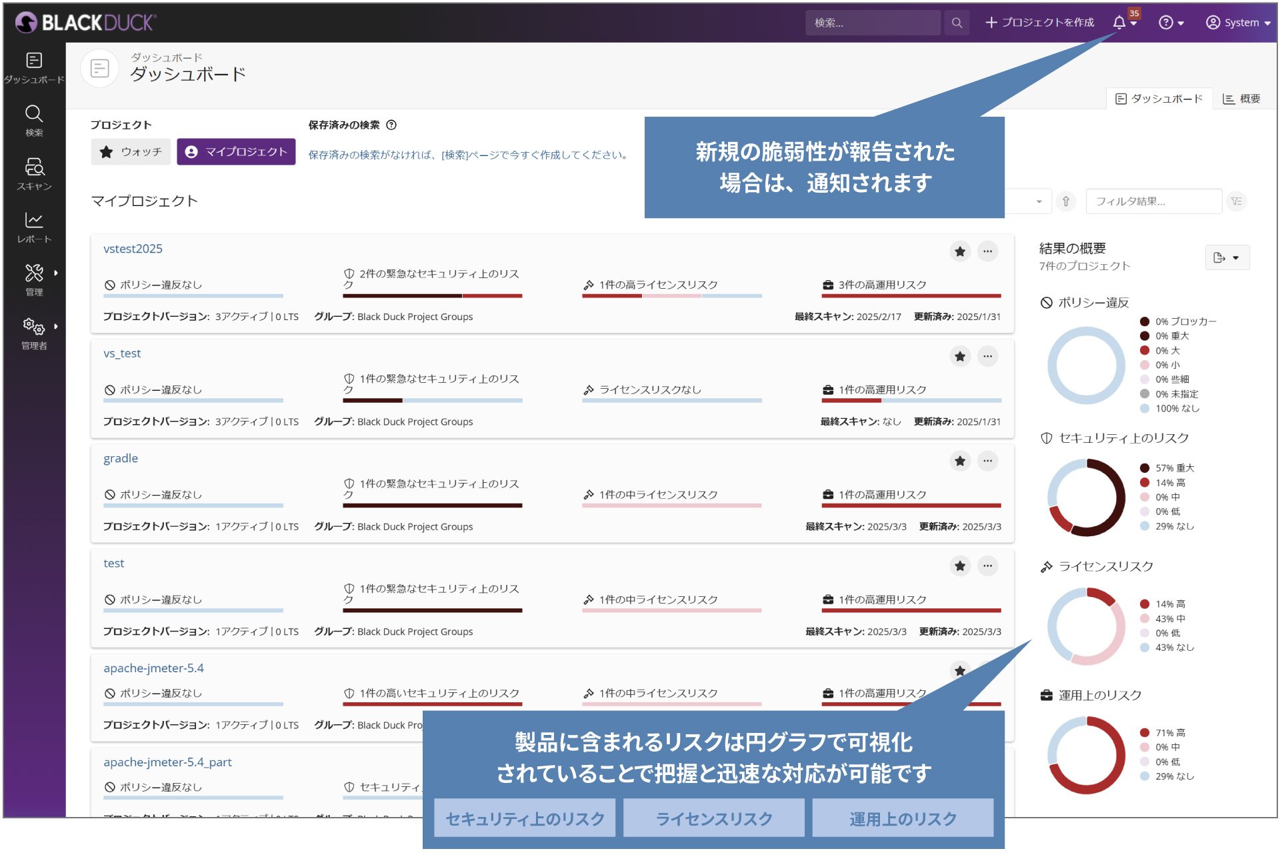
Task: Focus the 検索... header search field
Action: [x=873, y=23]
